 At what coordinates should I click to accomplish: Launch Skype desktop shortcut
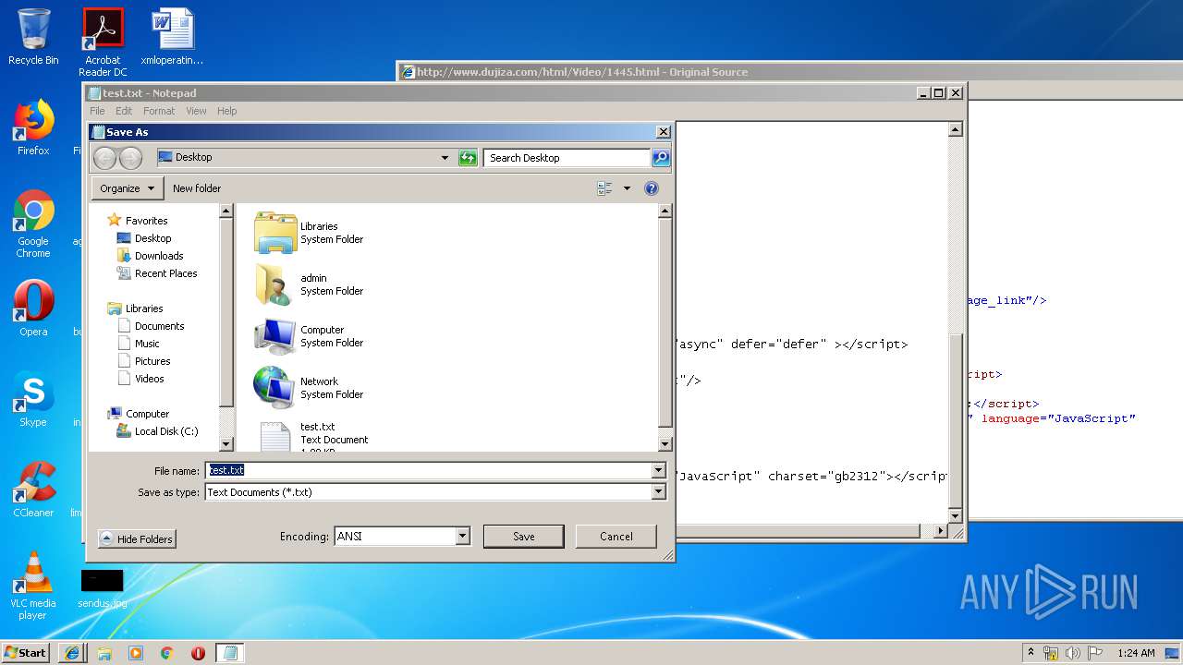click(x=33, y=399)
